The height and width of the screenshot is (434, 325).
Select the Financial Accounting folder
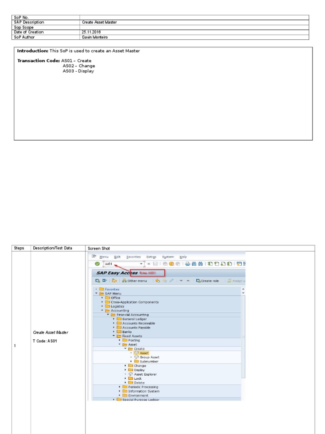pyautogui.click(x=129, y=315)
